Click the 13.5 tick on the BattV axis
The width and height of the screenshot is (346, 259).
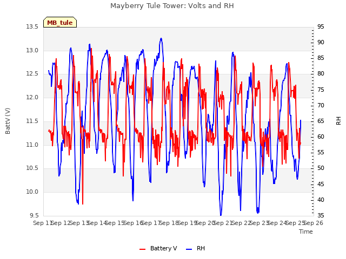pyautogui.click(x=32, y=27)
